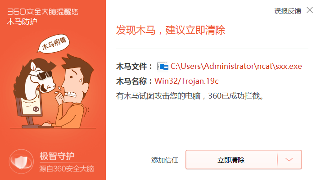Expand the dropdown arrow beside 立即清除
Image resolution: width=321 pixels, height=180 pixels.
tap(289, 160)
